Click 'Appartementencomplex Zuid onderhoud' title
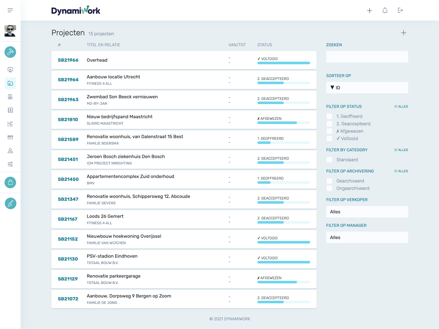Image resolution: width=439 pixels, height=329 pixels. pos(130,176)
